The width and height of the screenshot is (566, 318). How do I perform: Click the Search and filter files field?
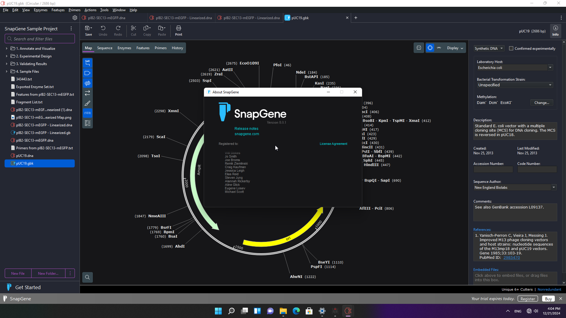pos(40,39)
